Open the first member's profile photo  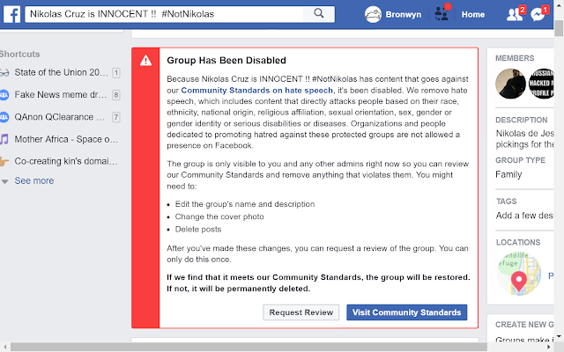[x=511, y=84]
